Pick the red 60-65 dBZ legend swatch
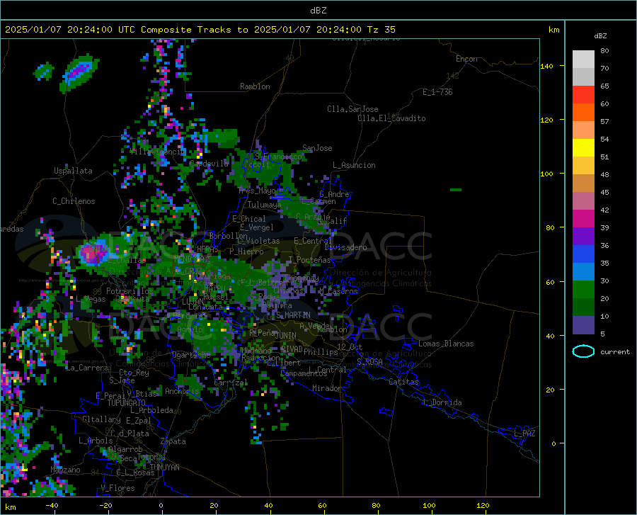Image resolution: width=637 pixels, height=515 pixels. [583, 95]
